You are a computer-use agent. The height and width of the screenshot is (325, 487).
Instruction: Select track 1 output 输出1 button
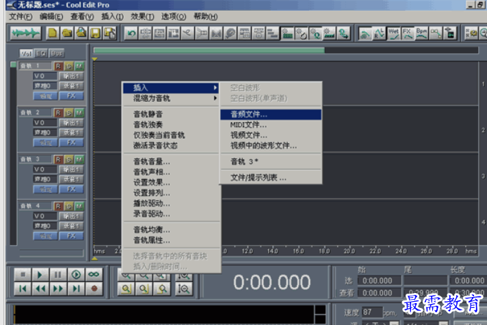point(71,76)
